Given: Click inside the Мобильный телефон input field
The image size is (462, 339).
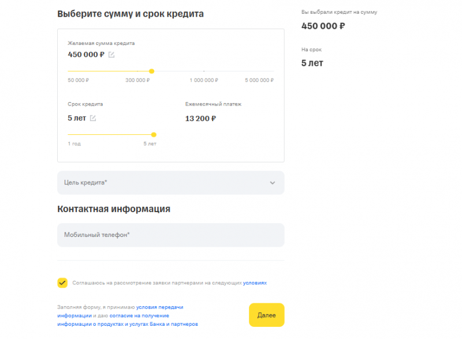Looking at the screenshot, I should [x=170, y=235].
